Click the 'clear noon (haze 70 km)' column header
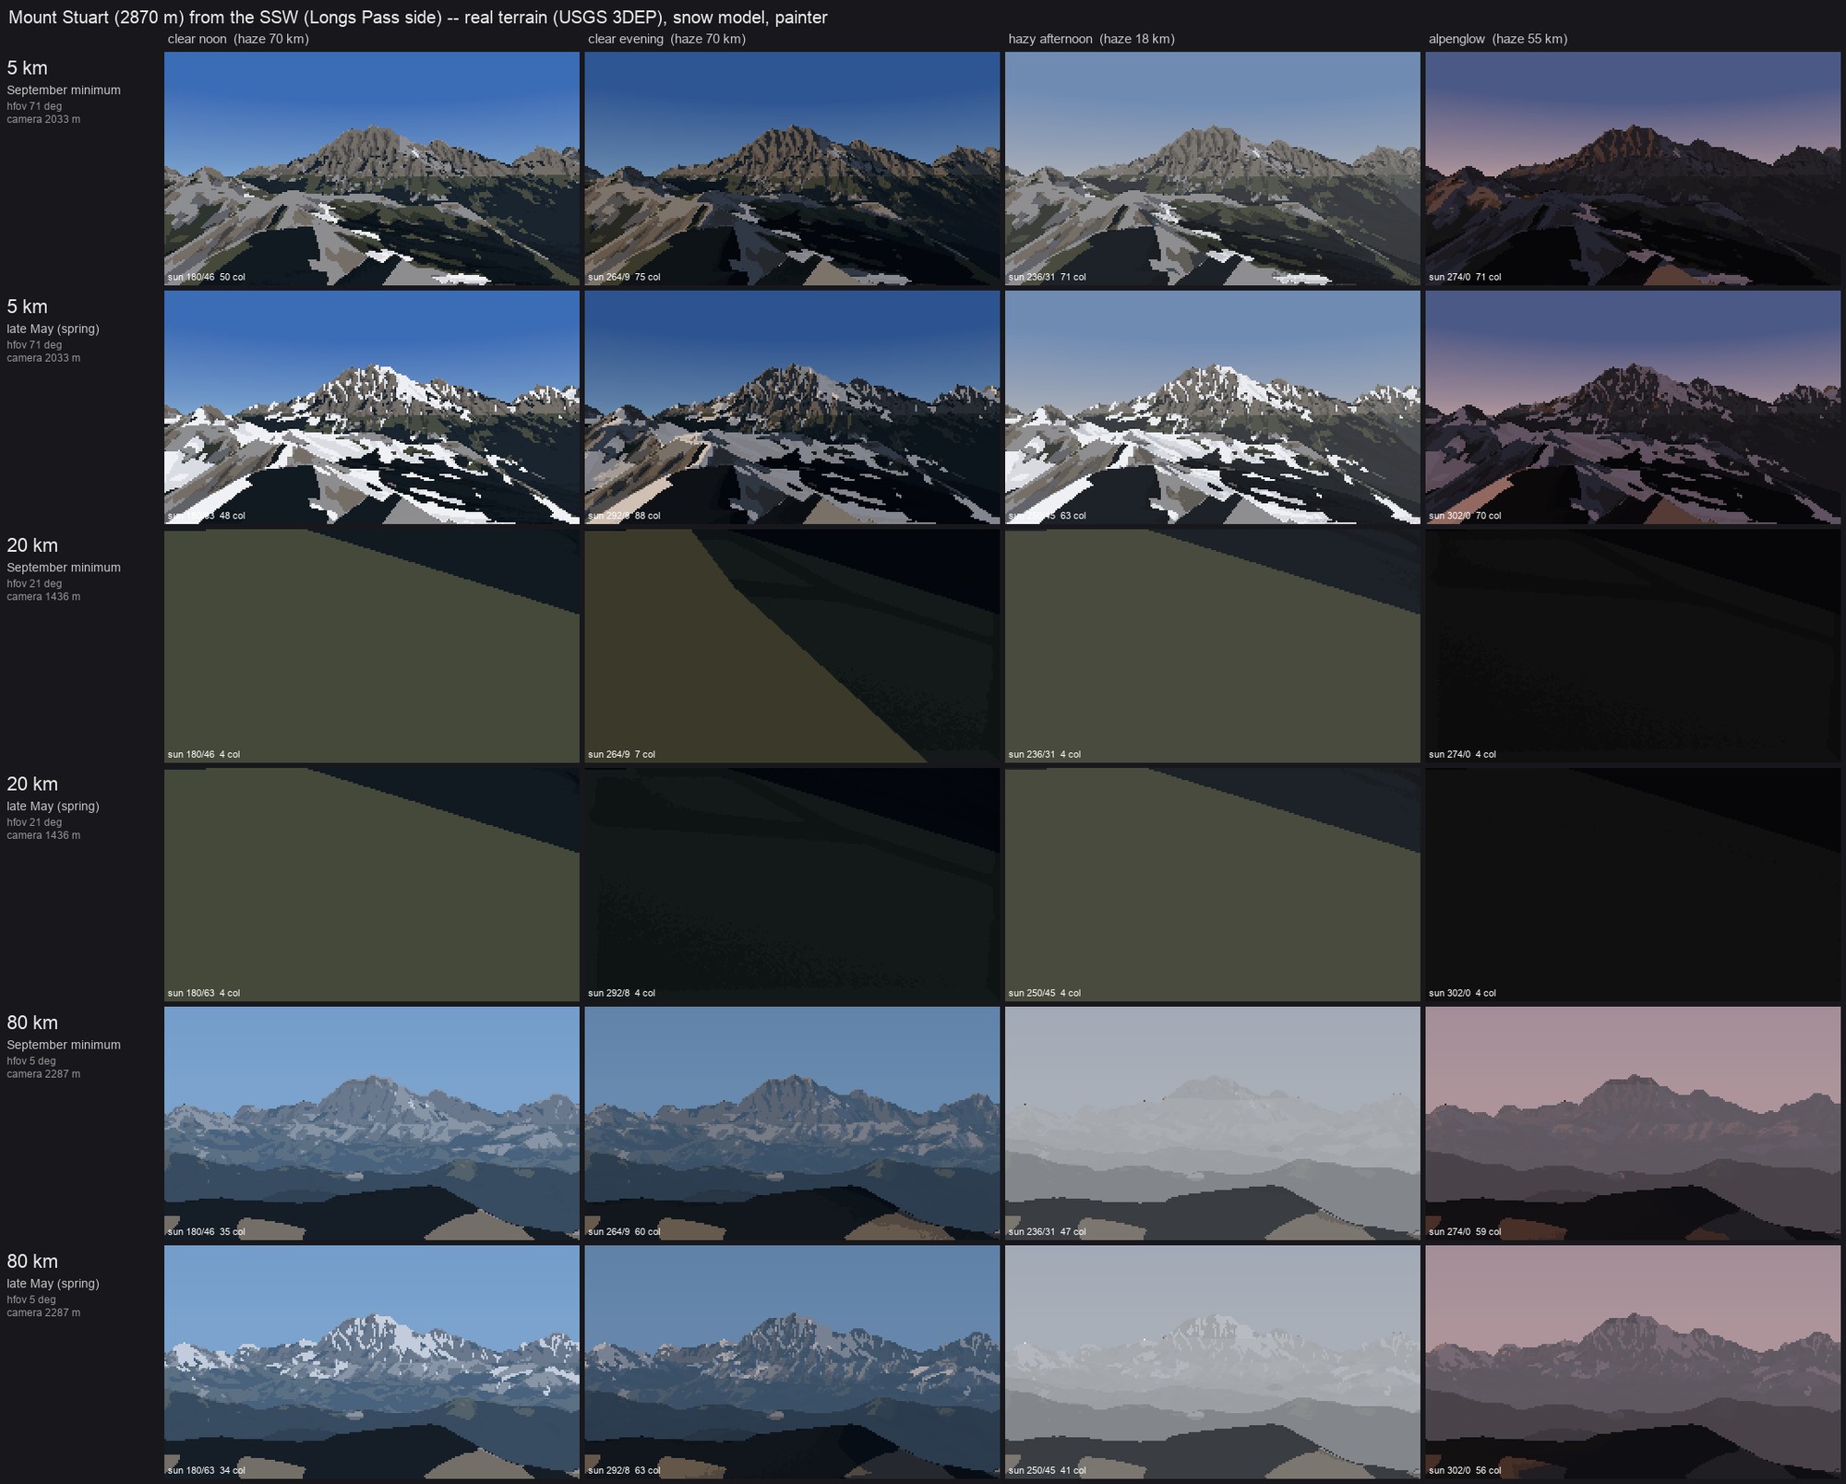The width and height of the screenshot is (1846, 1484). pos(238,39)
